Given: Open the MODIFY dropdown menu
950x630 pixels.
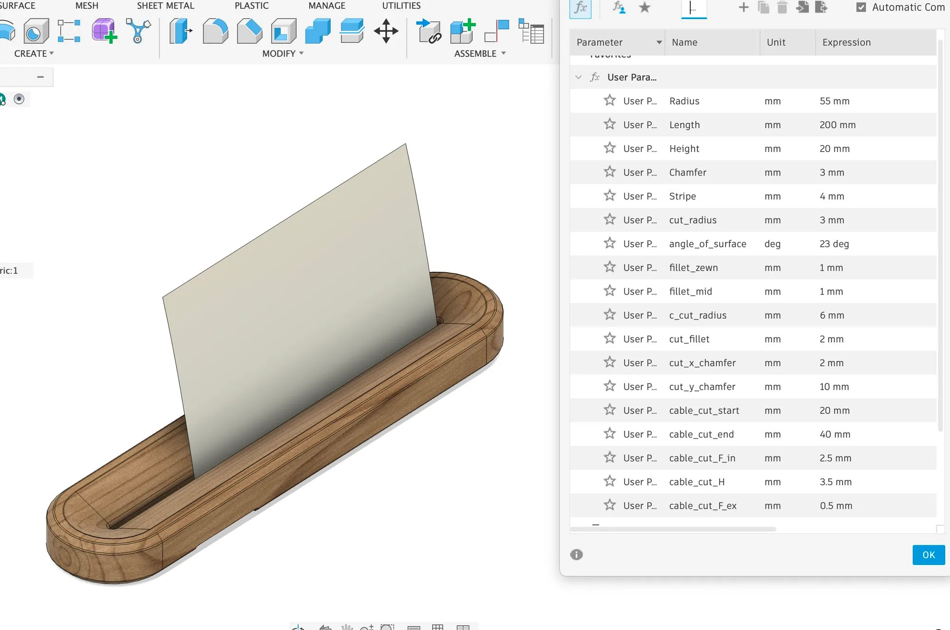Looking at the screenshot, I should tap(283, 54).
